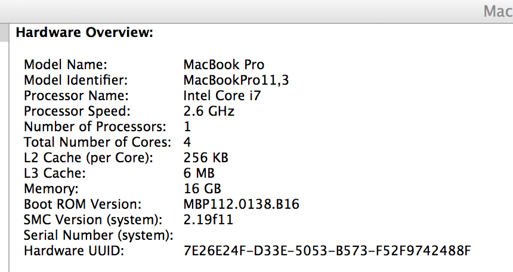Select the 256 KB L2 cache value

coord(206,157)
